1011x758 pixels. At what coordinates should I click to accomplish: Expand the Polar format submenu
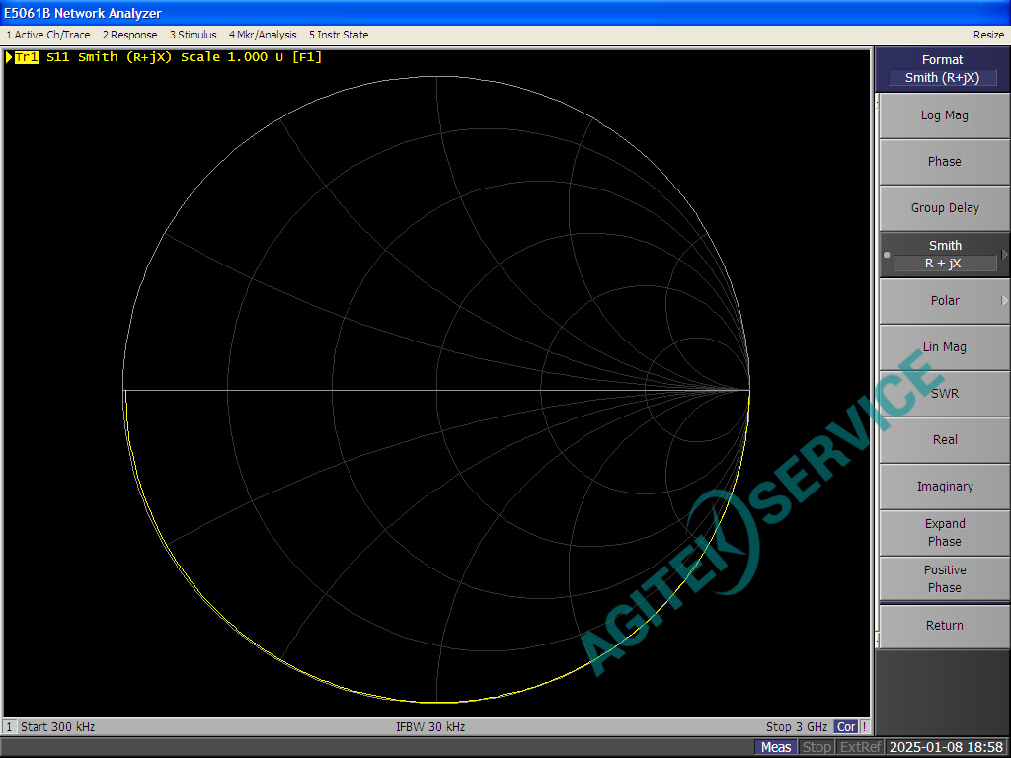1004,301
